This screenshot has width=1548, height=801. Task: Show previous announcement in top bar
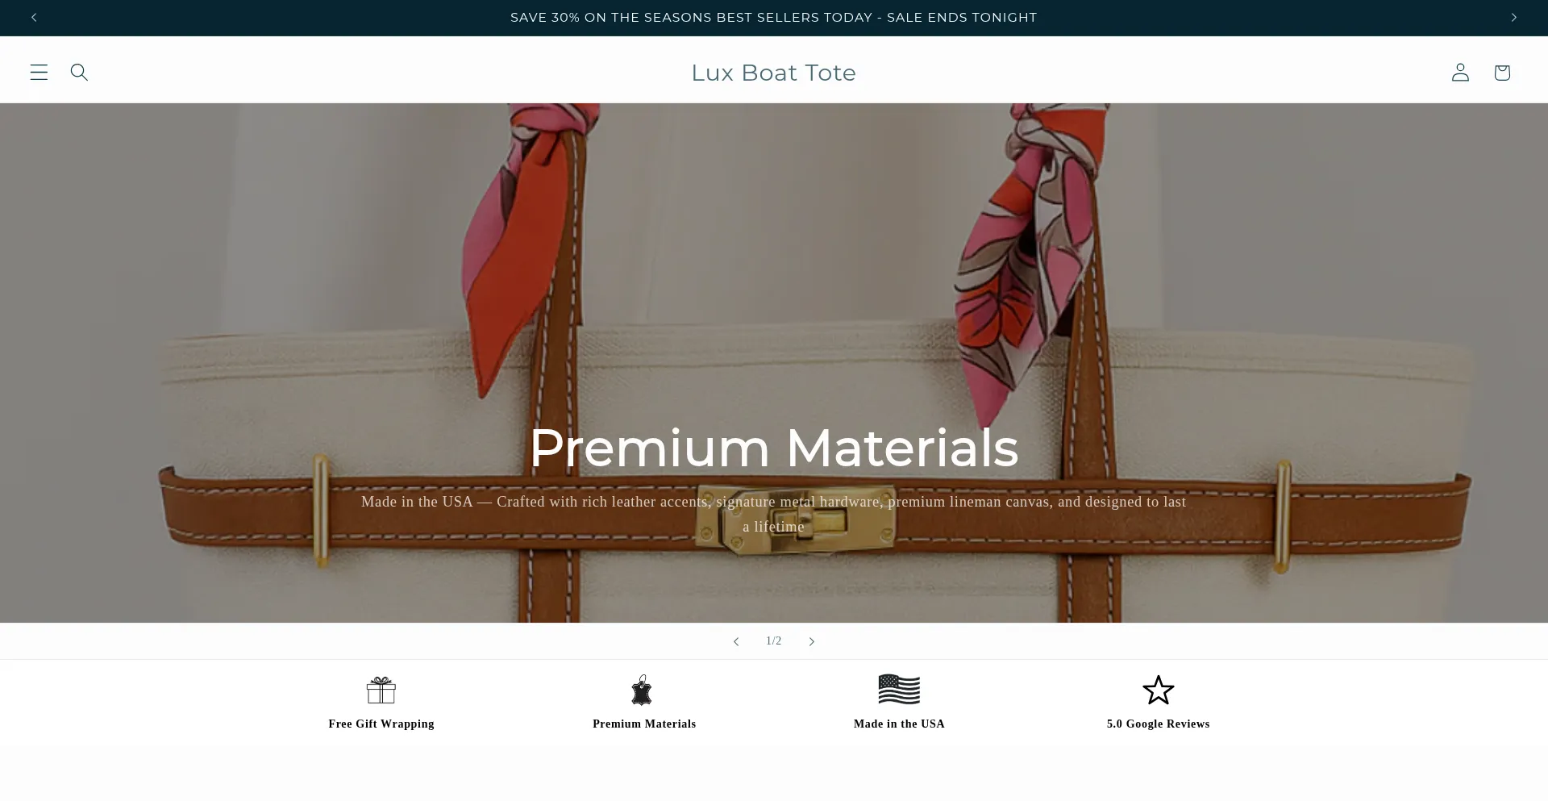[34, 18]
